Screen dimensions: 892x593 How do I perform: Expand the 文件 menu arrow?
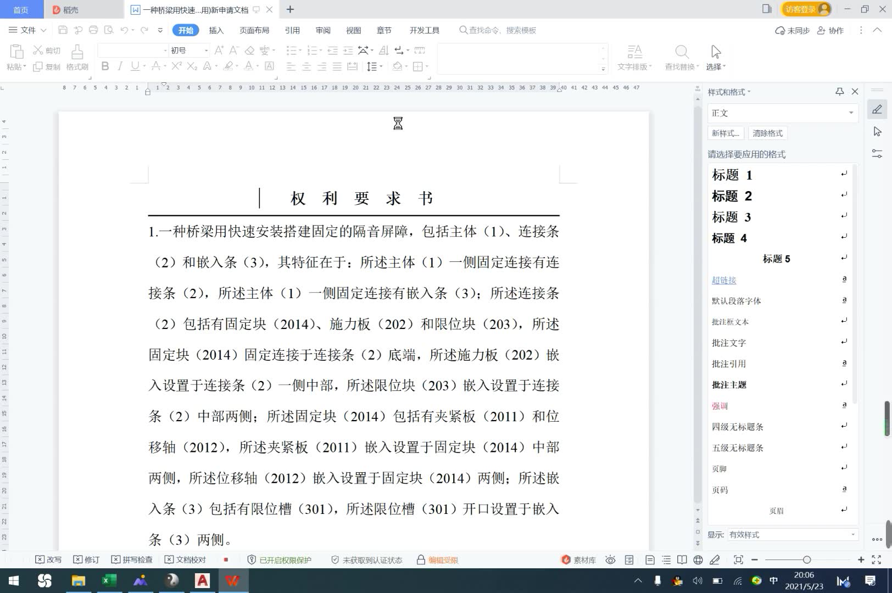(x=43, y=30)
